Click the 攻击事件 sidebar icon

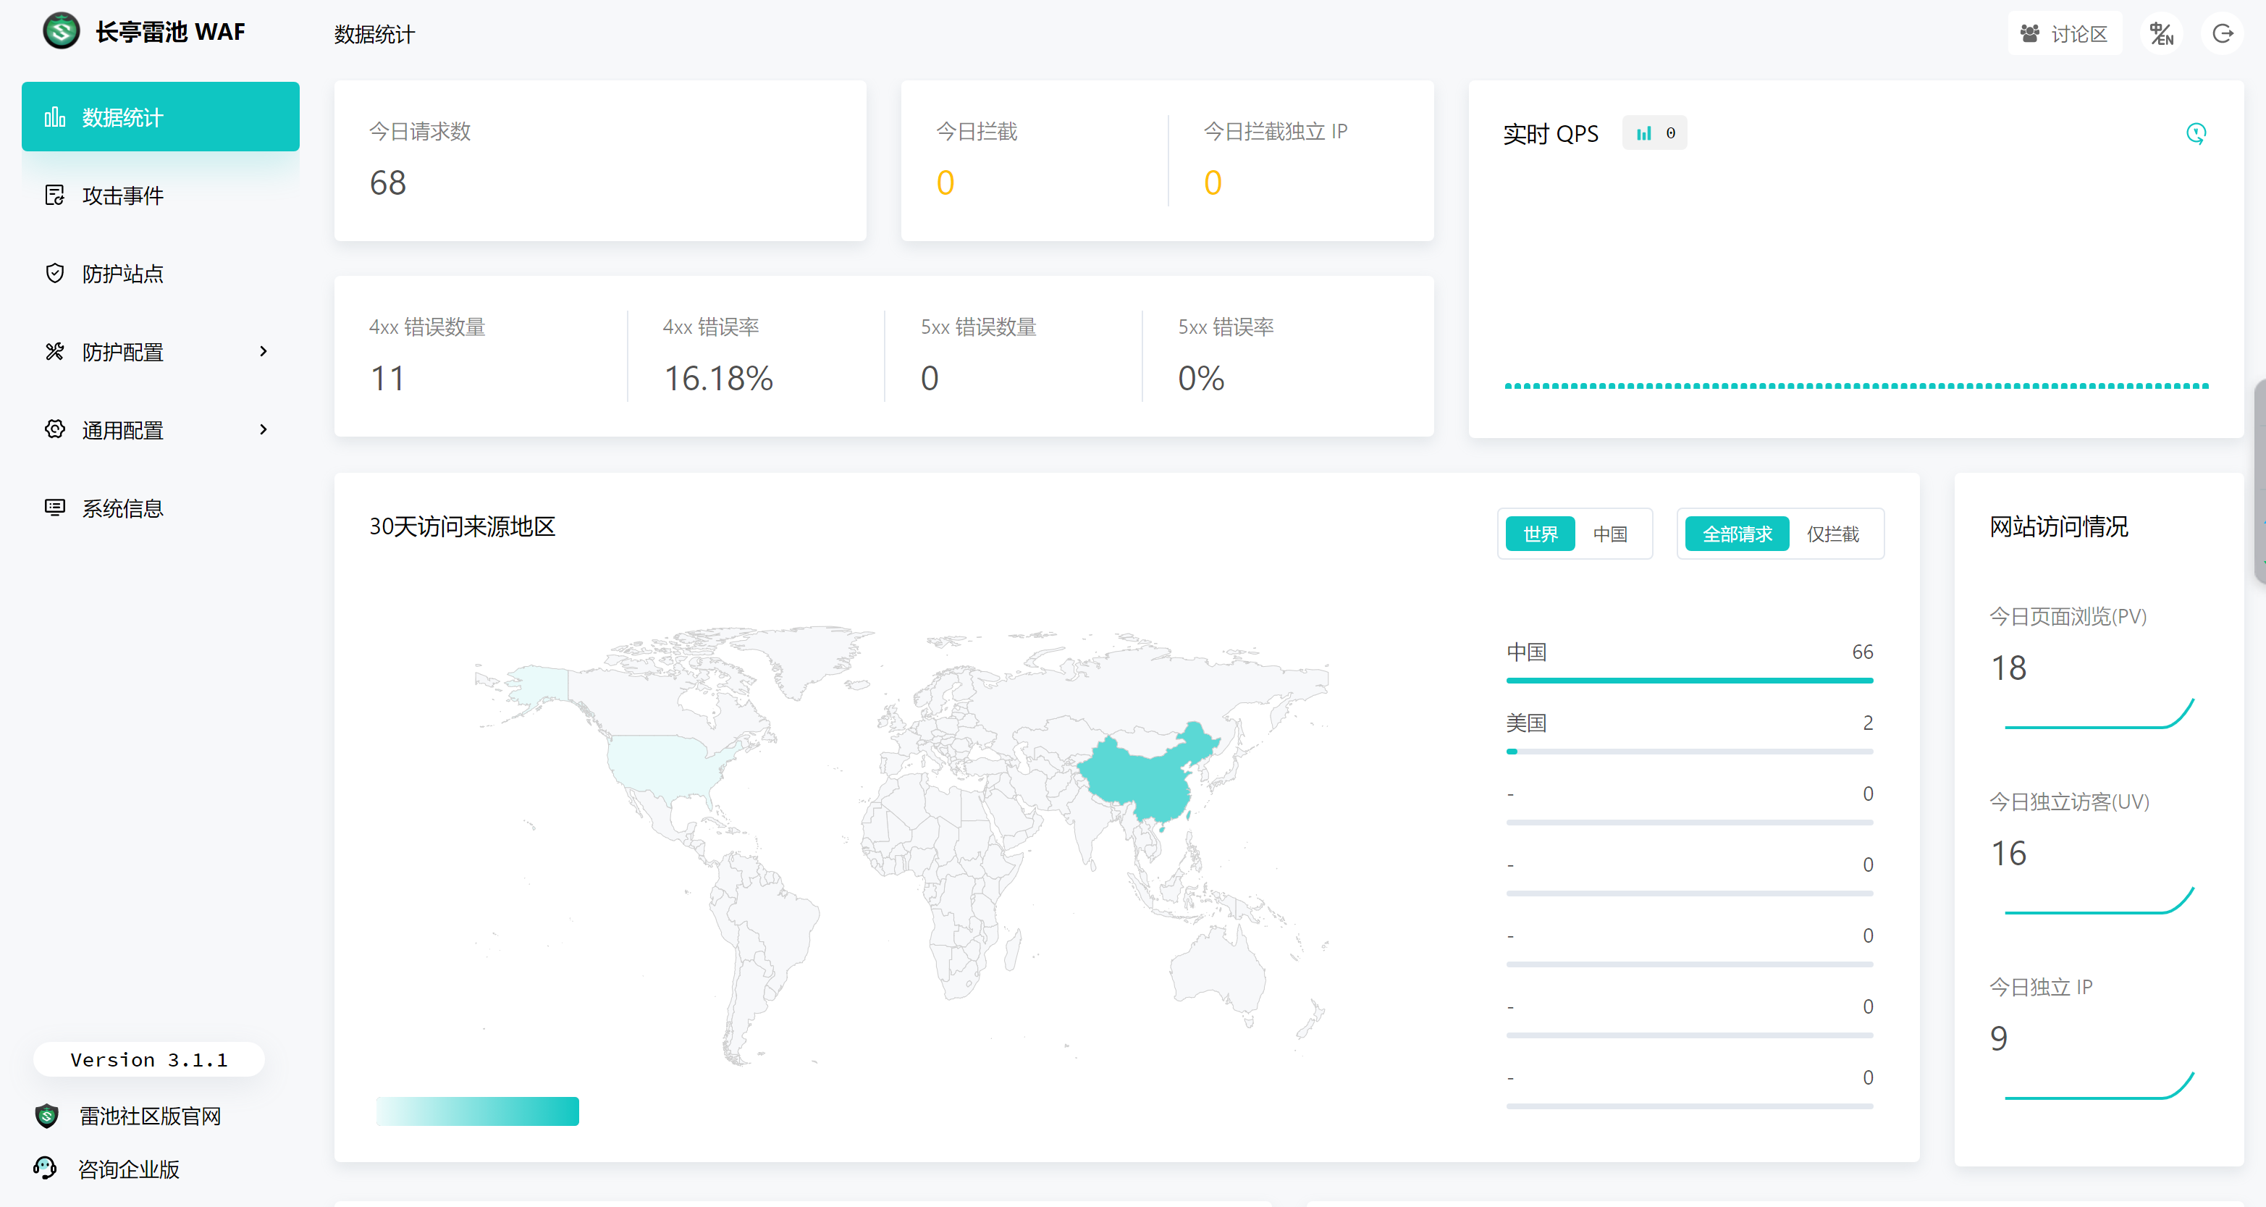click(54, 195)
